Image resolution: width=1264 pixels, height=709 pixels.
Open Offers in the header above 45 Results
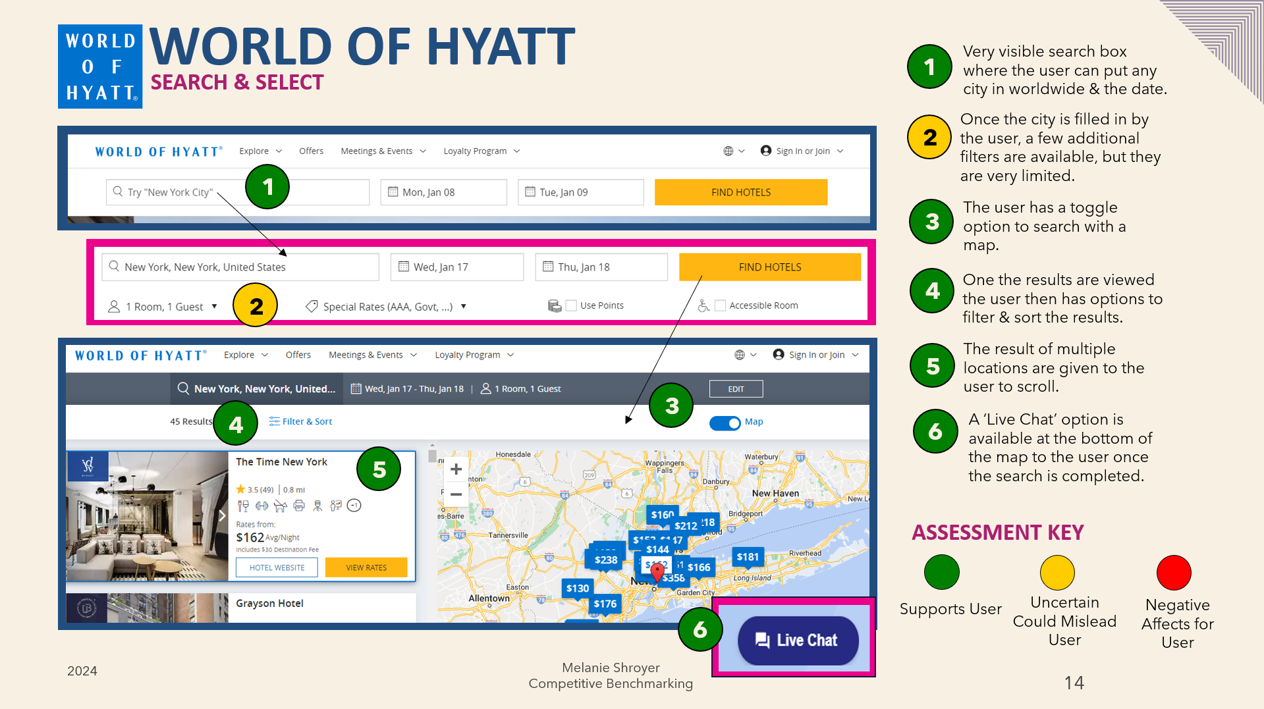pos(298,355)
